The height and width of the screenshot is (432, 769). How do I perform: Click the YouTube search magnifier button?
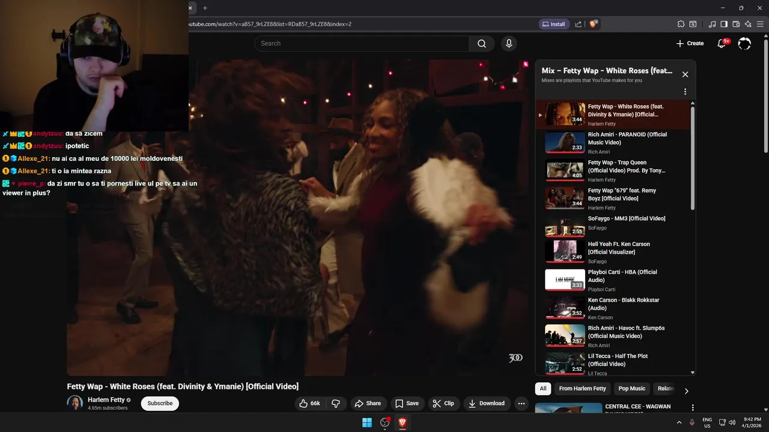(x=482, y=43)
